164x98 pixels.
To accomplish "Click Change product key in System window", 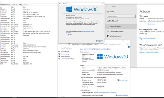I will click(122, 95).
